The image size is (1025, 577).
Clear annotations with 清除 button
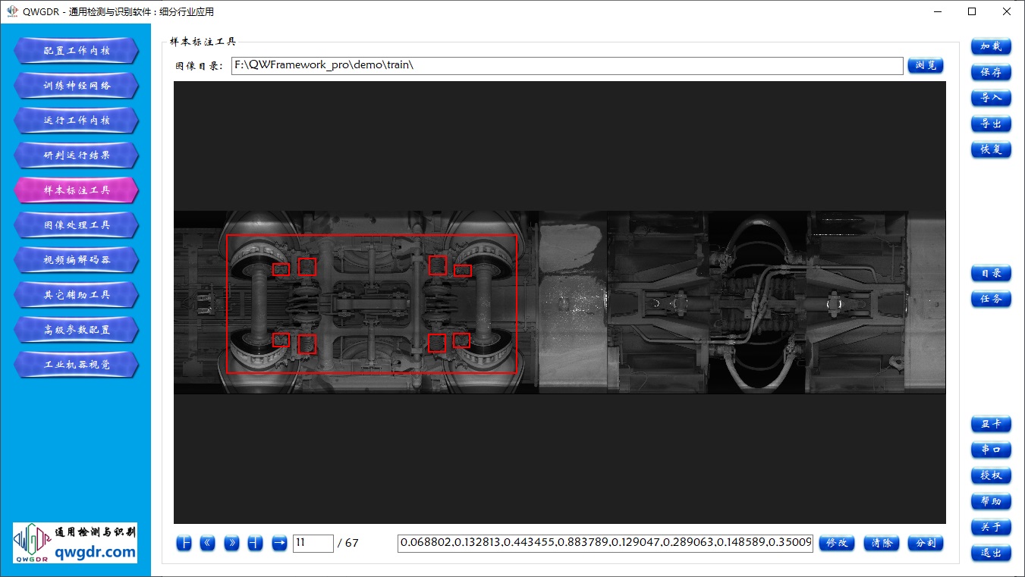click(x=881, y=543)
